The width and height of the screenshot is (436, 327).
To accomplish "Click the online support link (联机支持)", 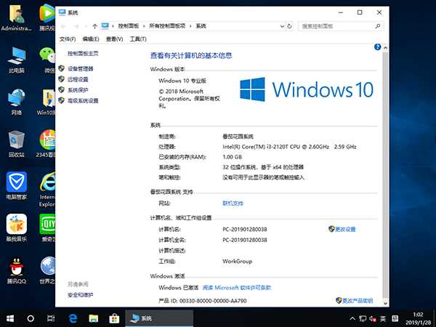I will click(233, 203).
